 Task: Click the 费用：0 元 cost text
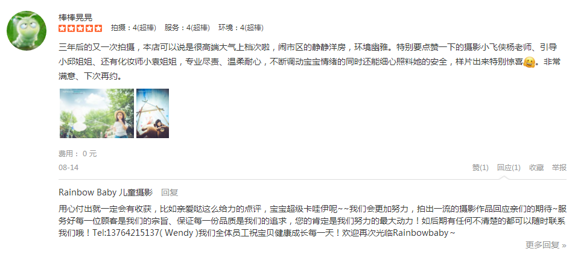(x=78, y=154)
